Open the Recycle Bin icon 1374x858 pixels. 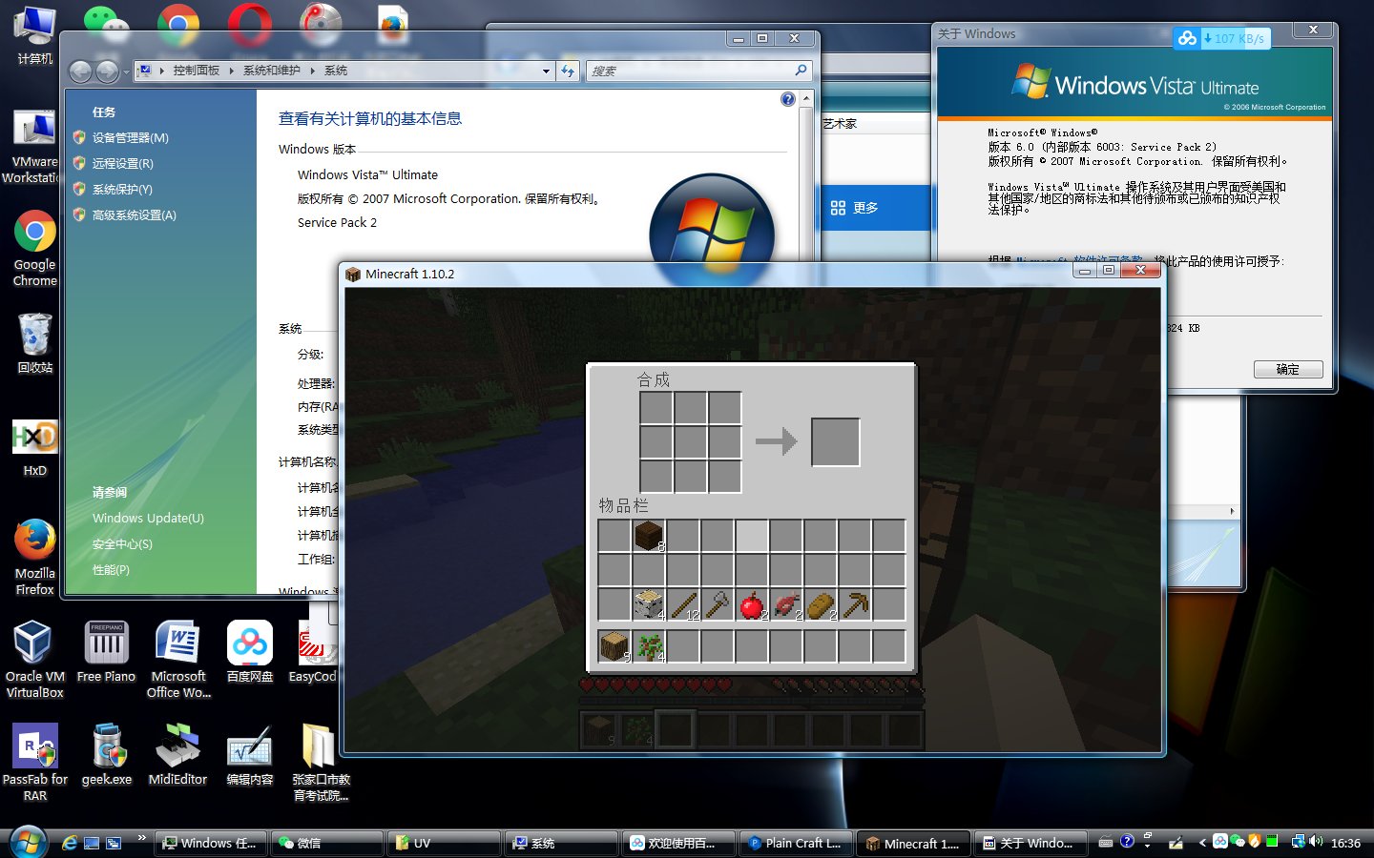pos(34,343)
